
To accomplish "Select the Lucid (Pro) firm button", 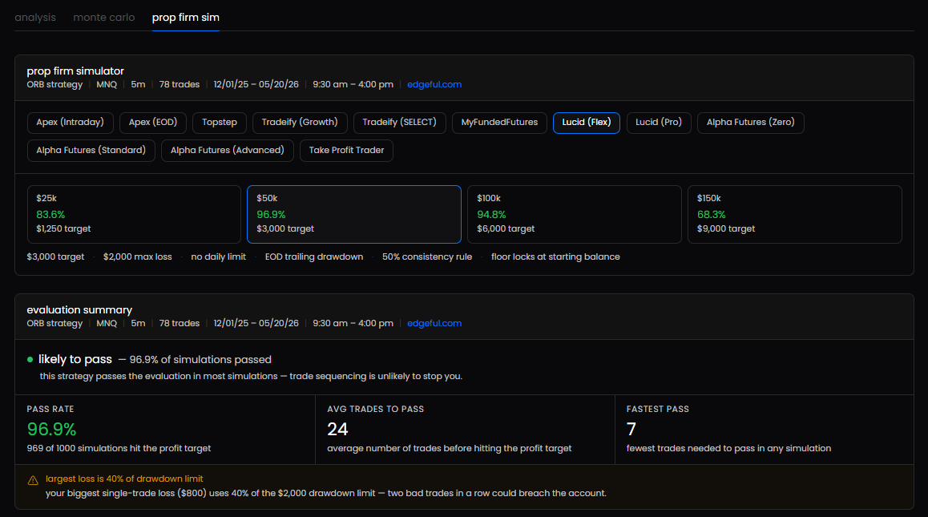I will tap(659, 123).
